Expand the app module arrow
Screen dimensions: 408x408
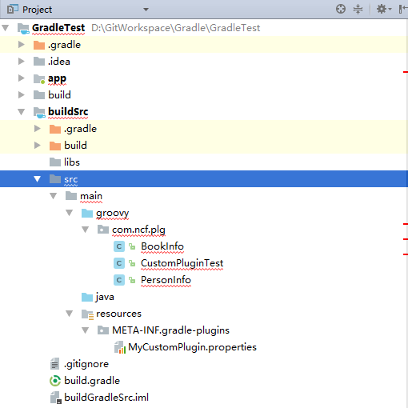click(x=22, y=78)
